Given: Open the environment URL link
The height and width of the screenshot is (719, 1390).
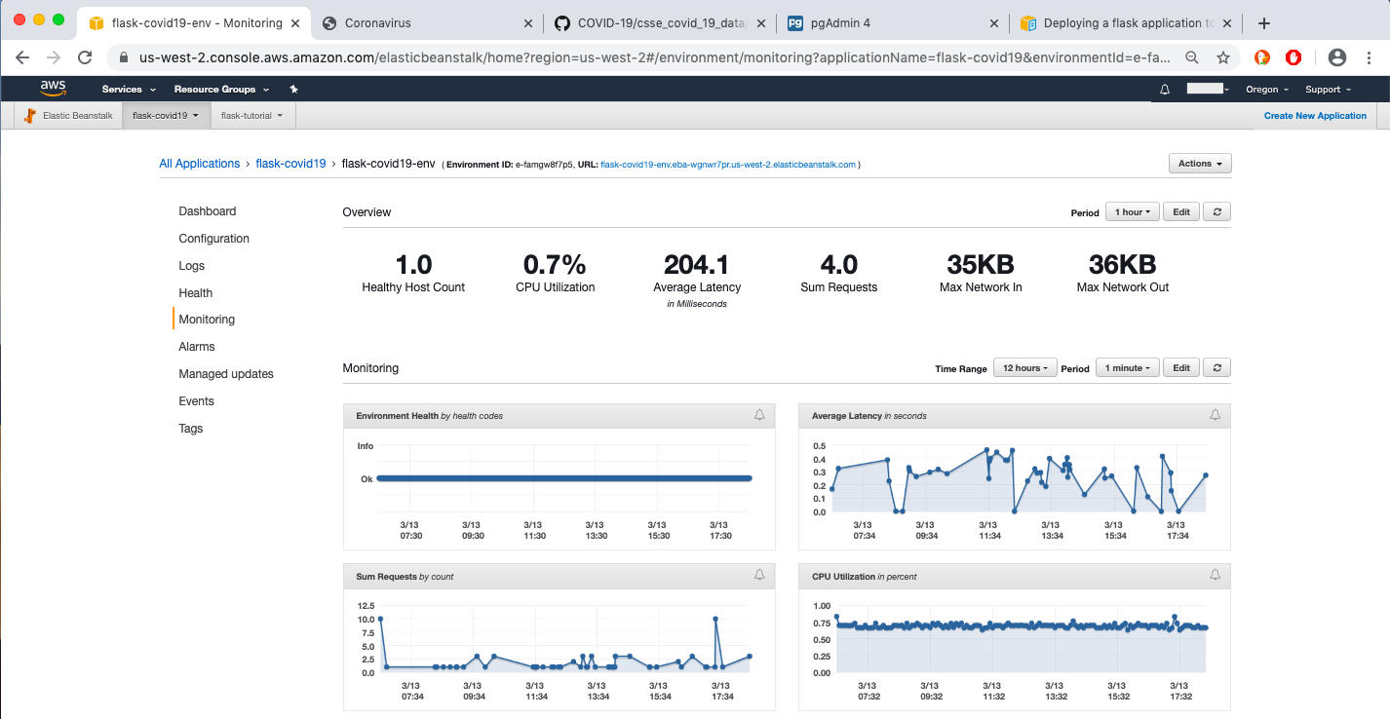Looking at the screenshot, I should (728, 165).
